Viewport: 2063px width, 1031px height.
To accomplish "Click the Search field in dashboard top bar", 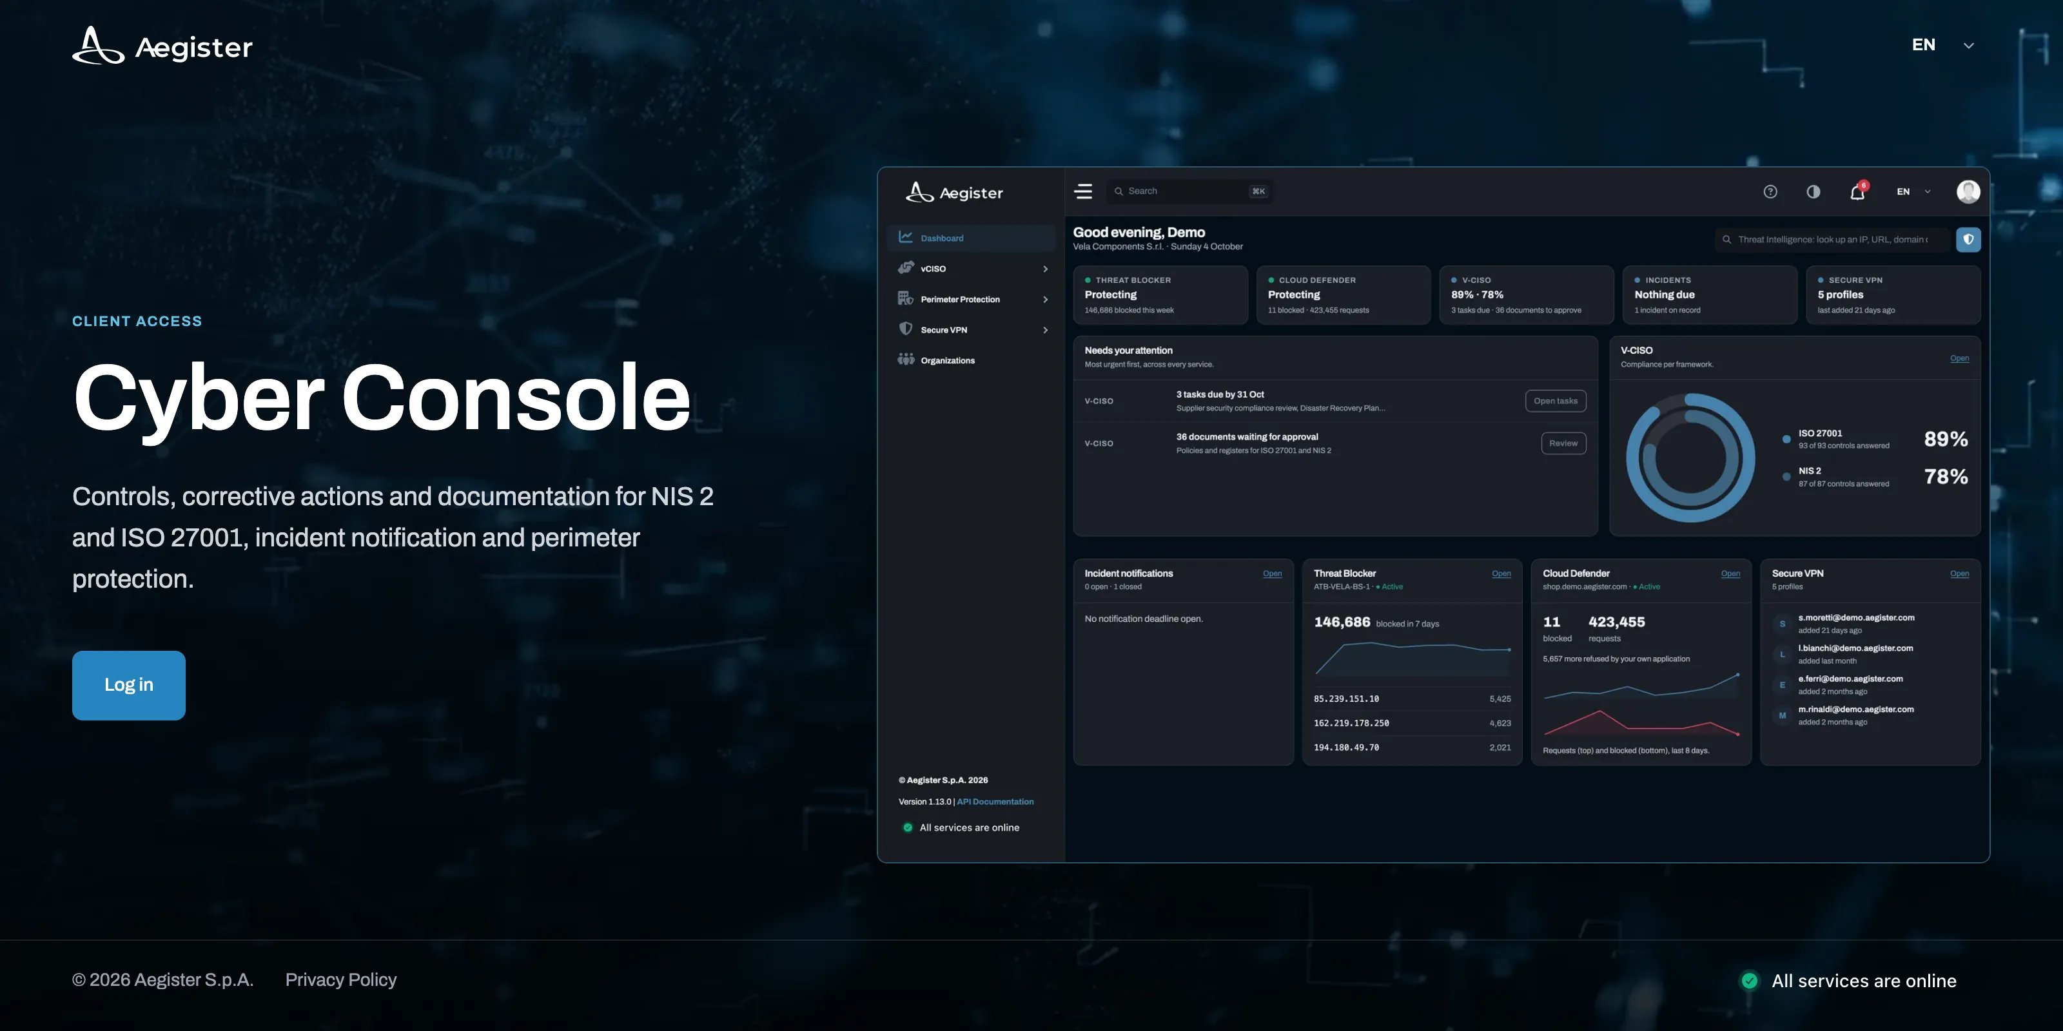I will click(1190, 191).
